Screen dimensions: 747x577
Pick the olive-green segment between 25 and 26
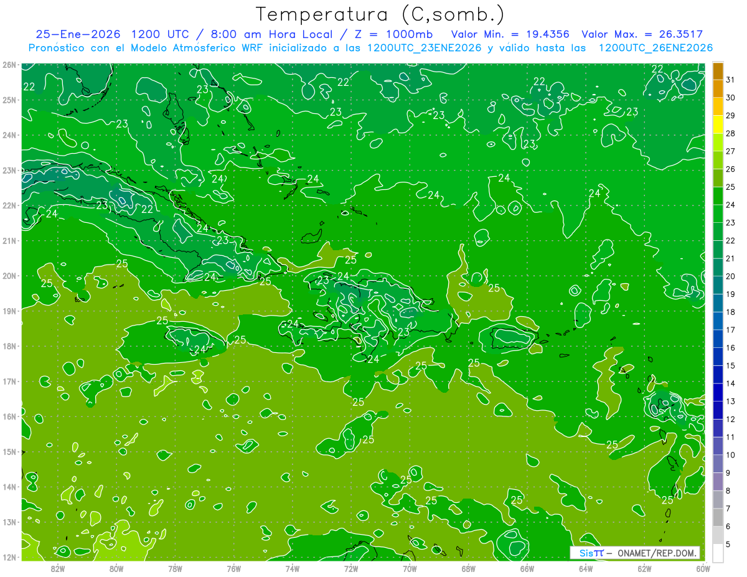(718, 178)
